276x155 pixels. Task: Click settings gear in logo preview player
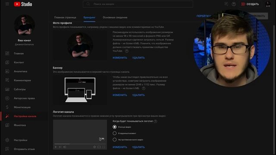[x=94, y=147]
